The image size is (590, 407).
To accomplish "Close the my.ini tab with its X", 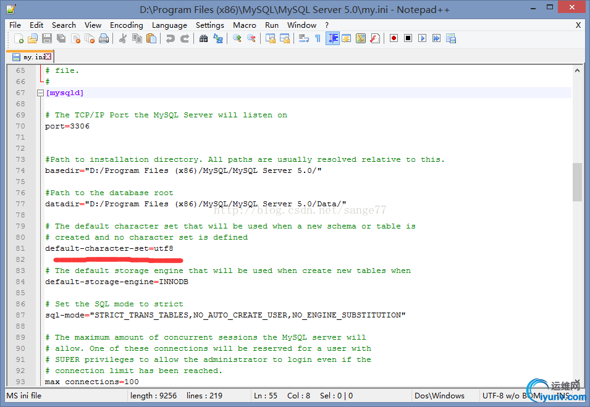I will (48, 56).
